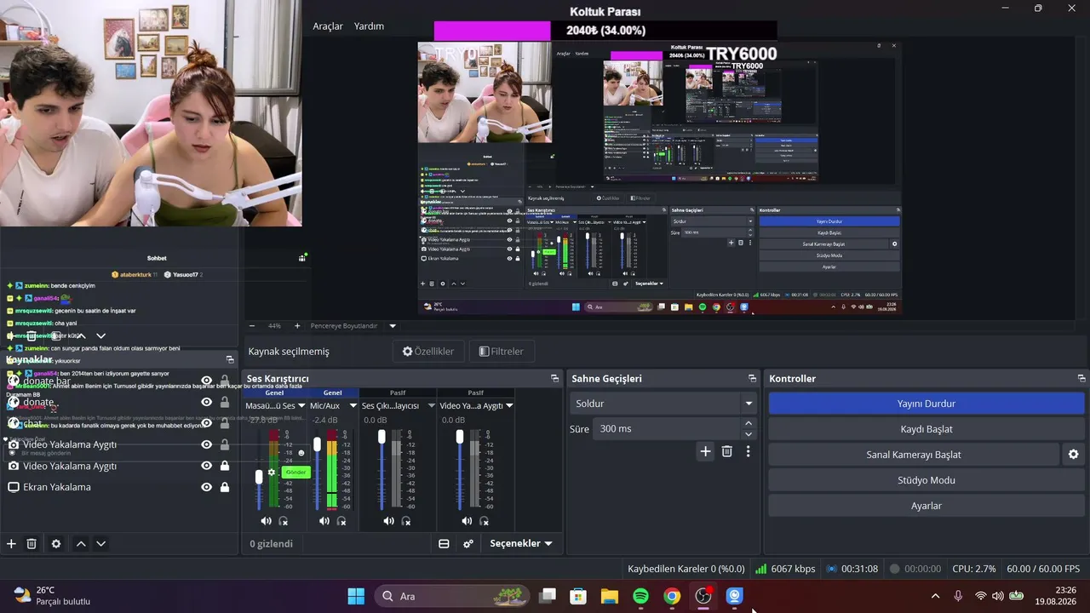This screenshot has width=1090, height=613.
Task: Unlock the Ekran Yakalama source
Action: (x=225, y=487)
